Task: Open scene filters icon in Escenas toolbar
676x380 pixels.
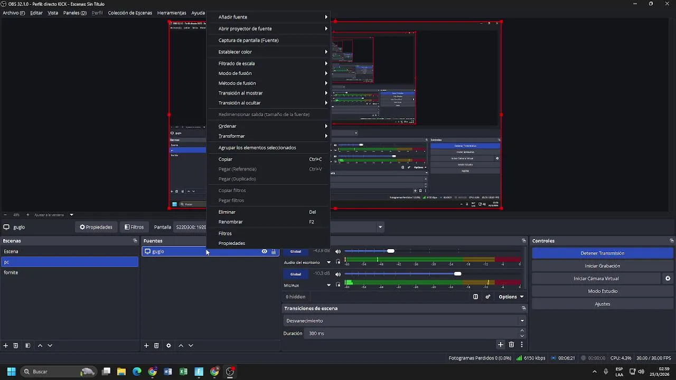Action: coord(27,346)
